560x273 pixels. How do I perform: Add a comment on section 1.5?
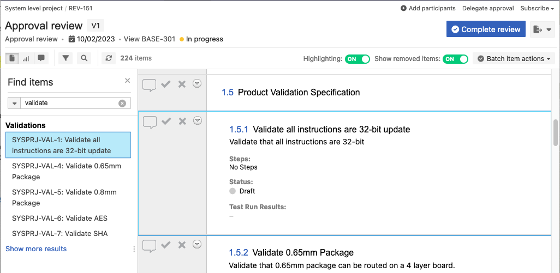tap(150, 85)
